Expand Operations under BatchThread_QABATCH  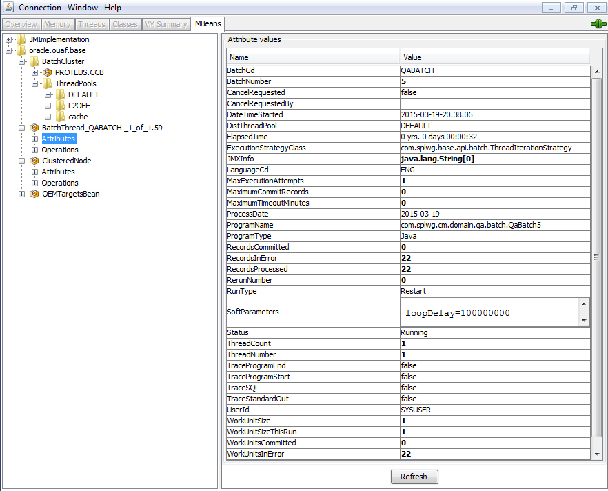coord(34,150)
